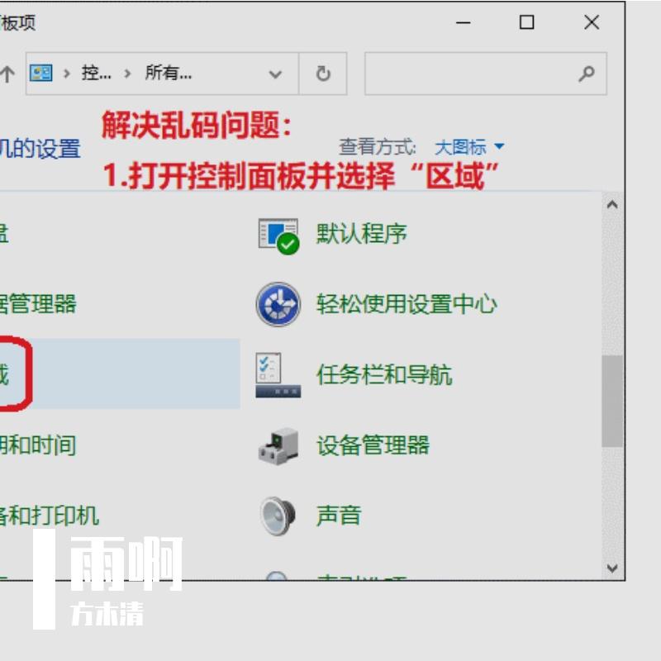Click the 所有... breadcrumb segment

pos(169,74)
